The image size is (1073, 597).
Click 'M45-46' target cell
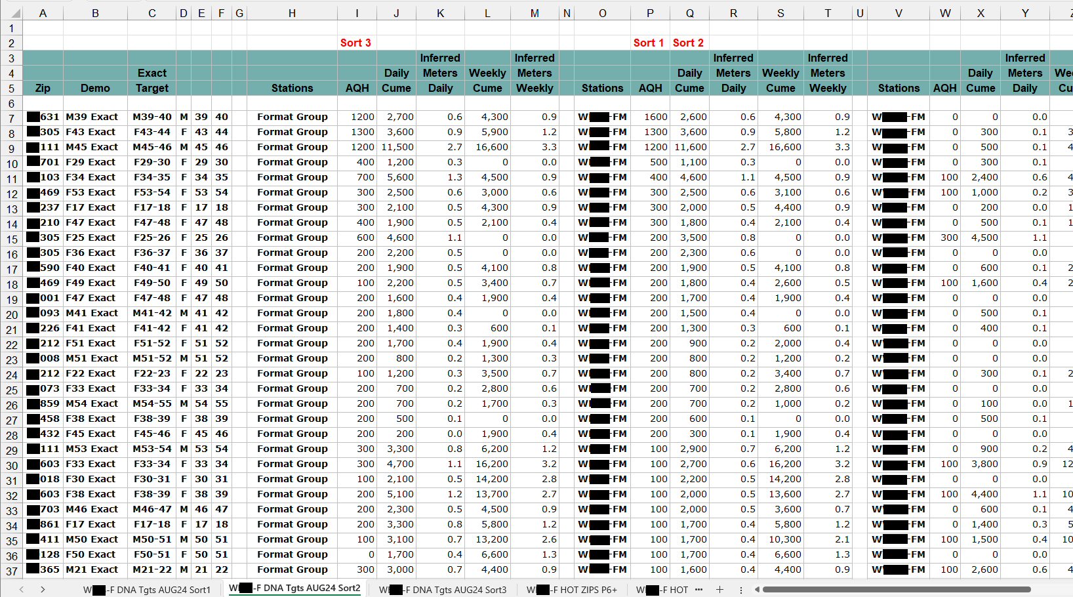tap(152, 147)
